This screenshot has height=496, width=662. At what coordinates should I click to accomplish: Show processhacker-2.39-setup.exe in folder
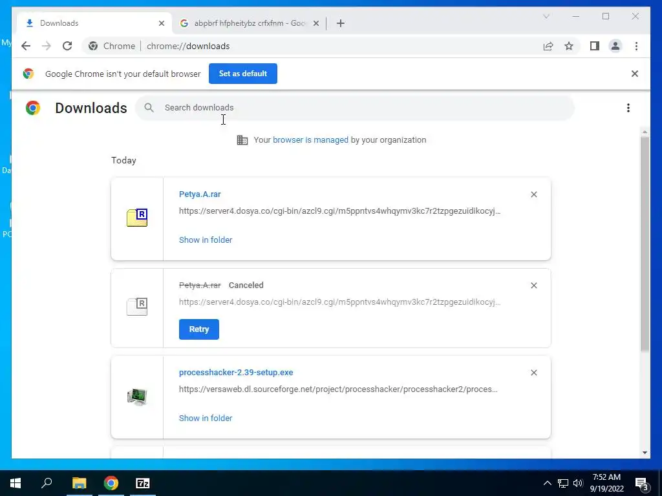[206, 418]
